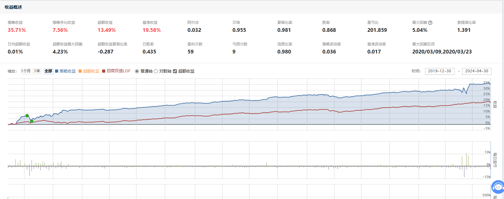Click the 缩放: label
Screen dimensions: 504x199
12,71
